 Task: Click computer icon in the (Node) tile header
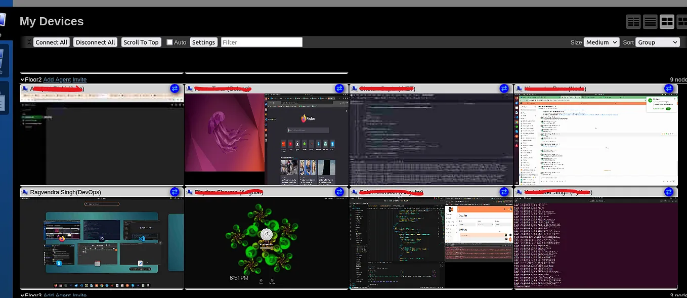click(x=519, y=89)
